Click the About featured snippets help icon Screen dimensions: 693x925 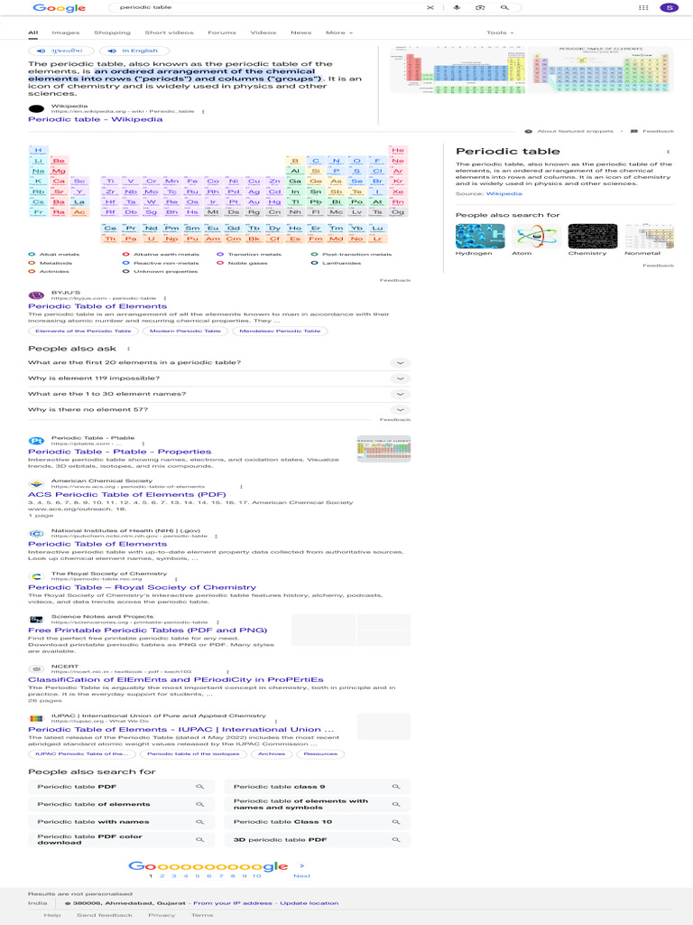(528, 131)
